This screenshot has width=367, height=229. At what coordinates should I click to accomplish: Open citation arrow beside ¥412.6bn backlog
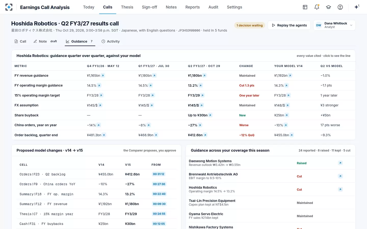205,135
